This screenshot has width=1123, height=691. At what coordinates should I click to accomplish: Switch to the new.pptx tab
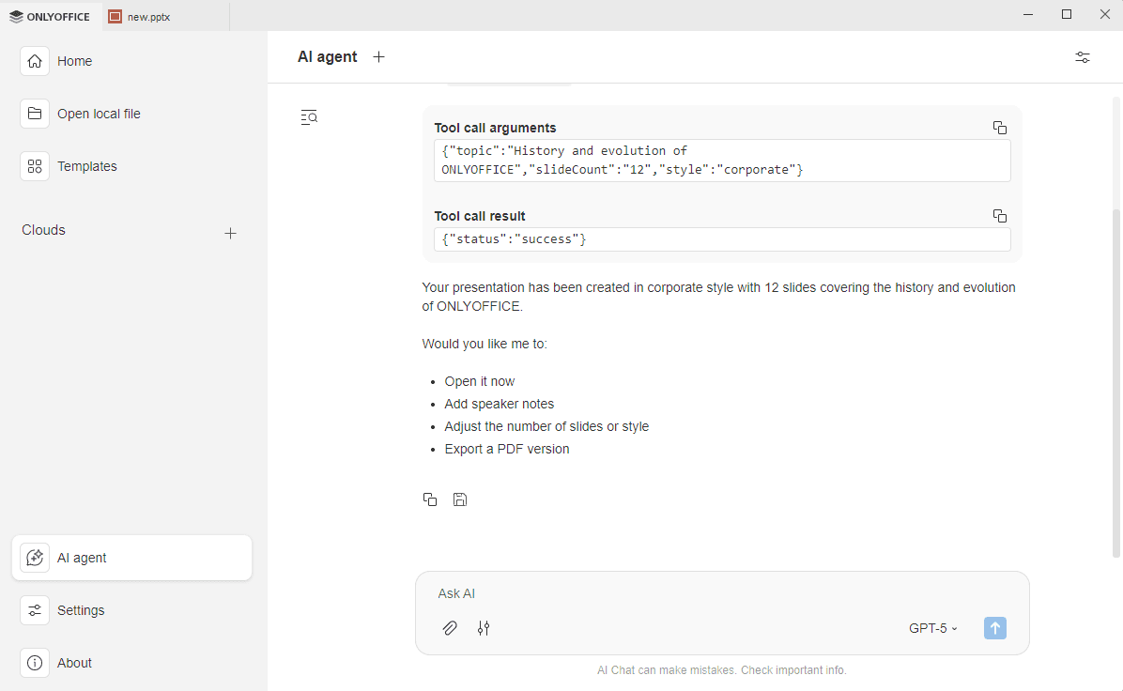click(x=148, y=16)
